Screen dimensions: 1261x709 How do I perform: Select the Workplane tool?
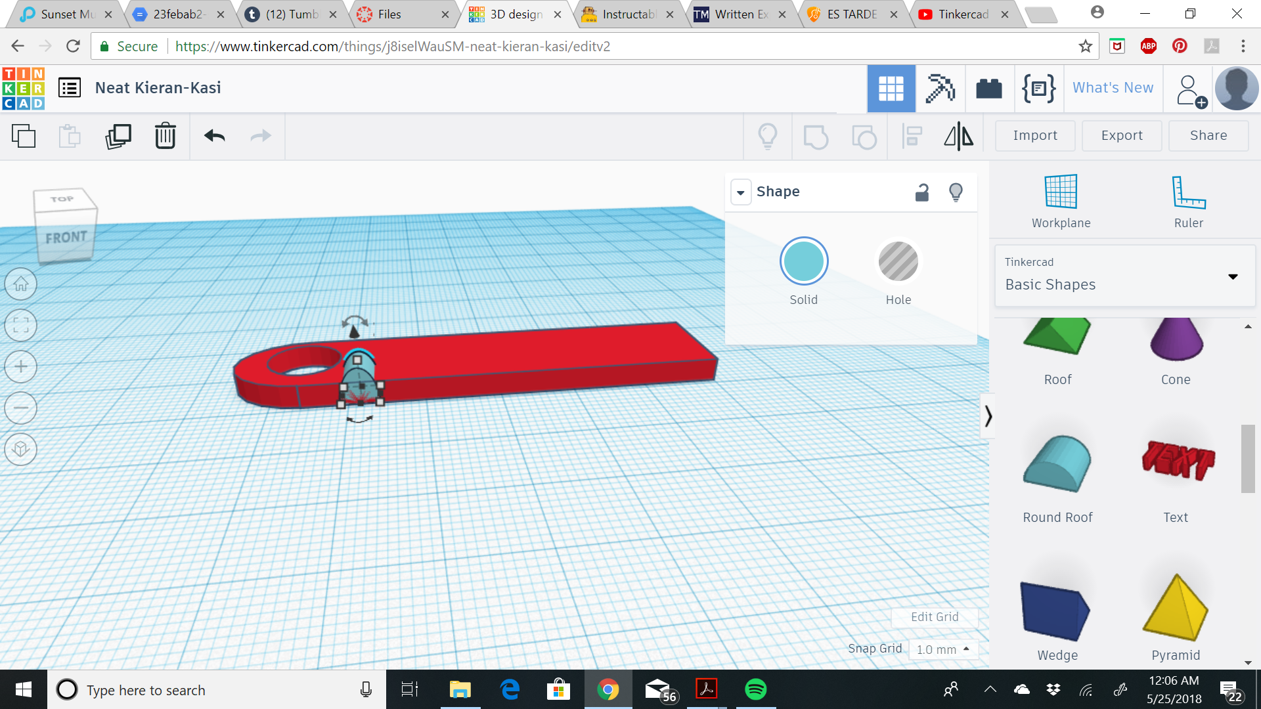(1061, 202)
